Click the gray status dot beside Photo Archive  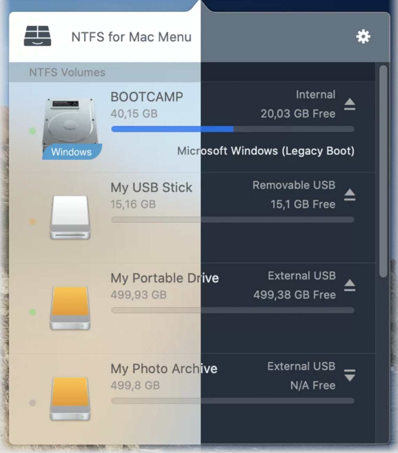pyautogui.click(x=32, y=403)
